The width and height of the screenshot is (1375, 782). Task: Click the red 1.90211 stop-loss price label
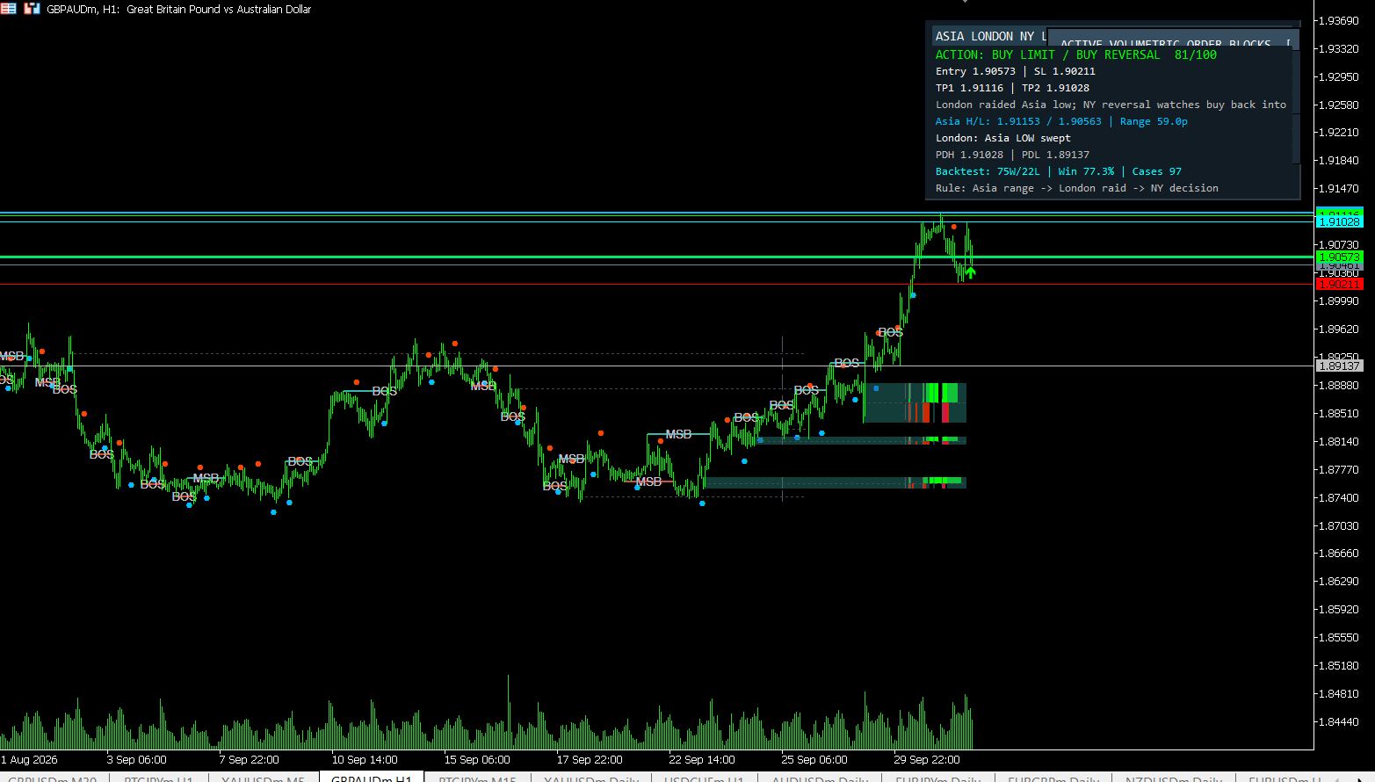[1339, 284]
